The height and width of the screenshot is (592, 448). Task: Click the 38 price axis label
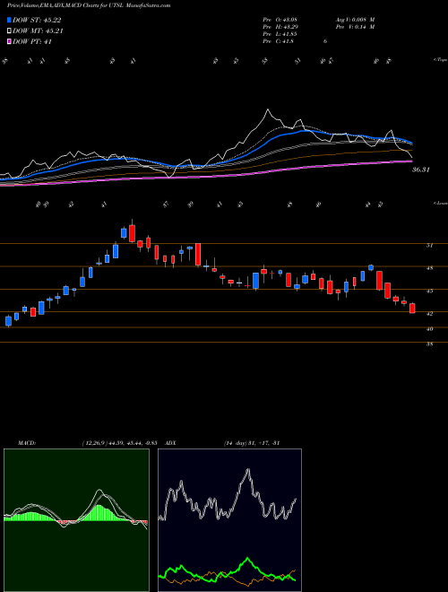(429, 344)
